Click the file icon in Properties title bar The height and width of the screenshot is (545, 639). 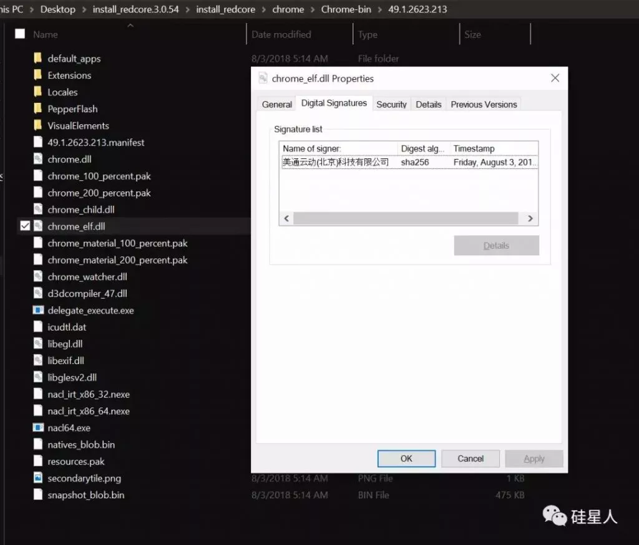click(263, 78)
